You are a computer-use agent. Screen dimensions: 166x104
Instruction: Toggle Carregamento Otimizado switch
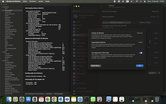click(x=141, y=53)
